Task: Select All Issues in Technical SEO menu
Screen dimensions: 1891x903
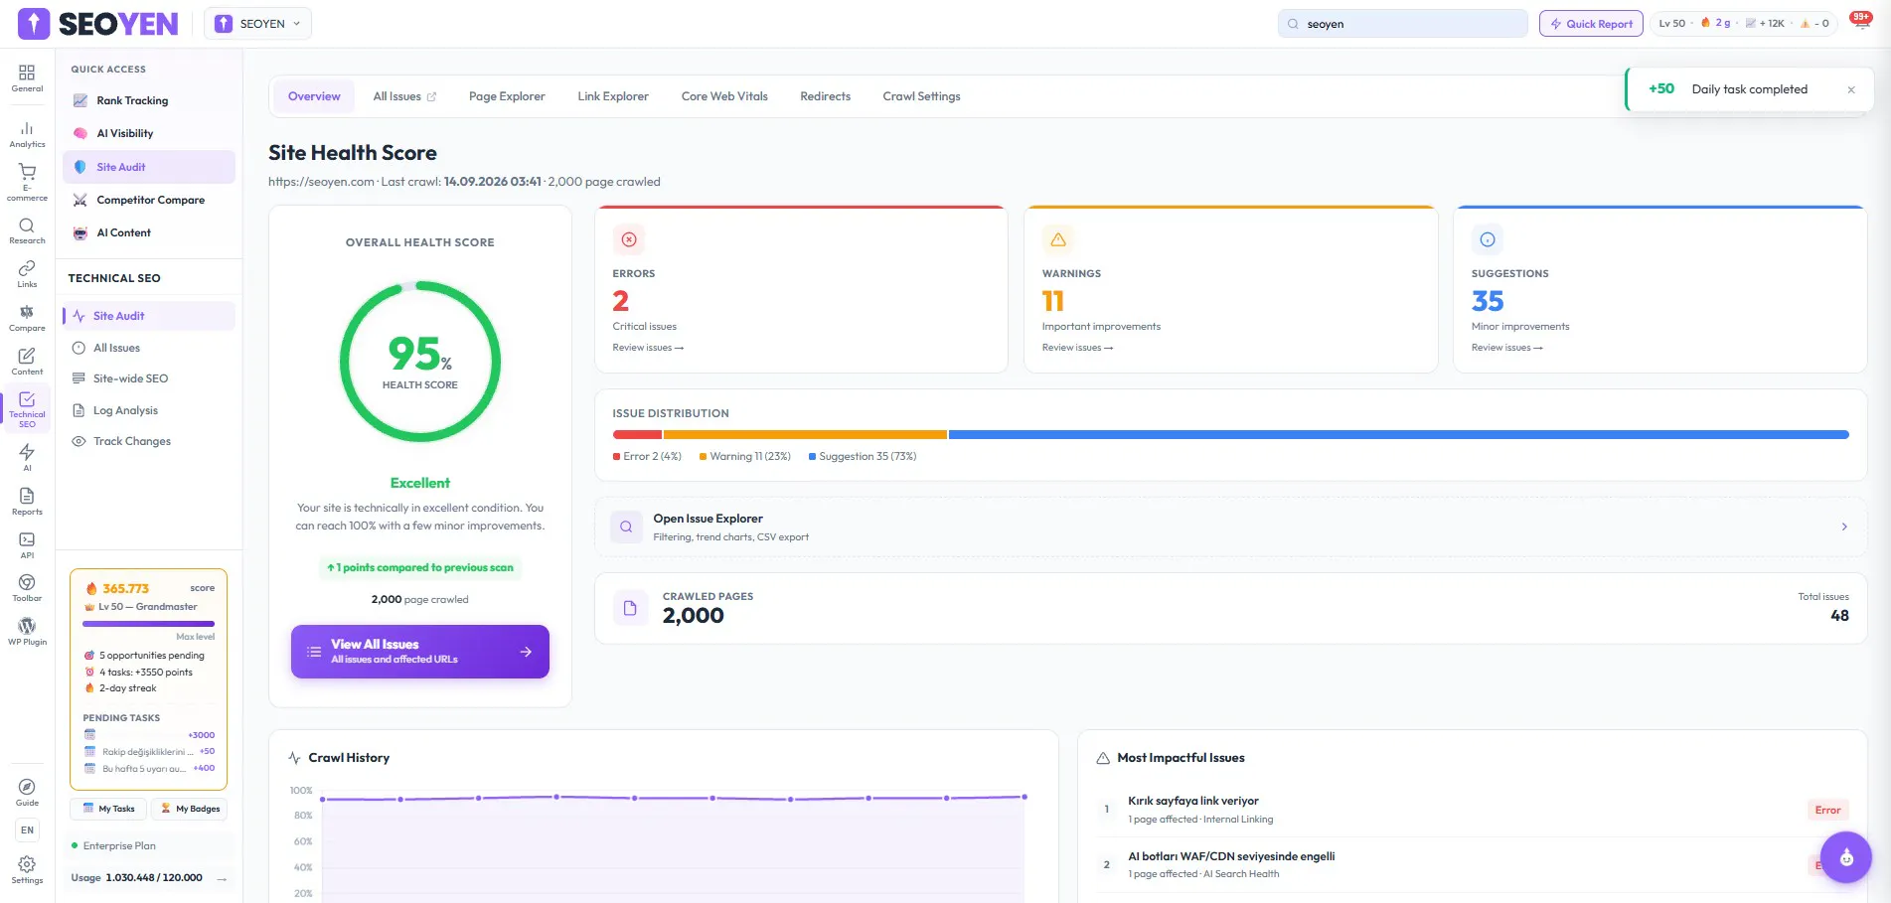Action: coord(149,348)
